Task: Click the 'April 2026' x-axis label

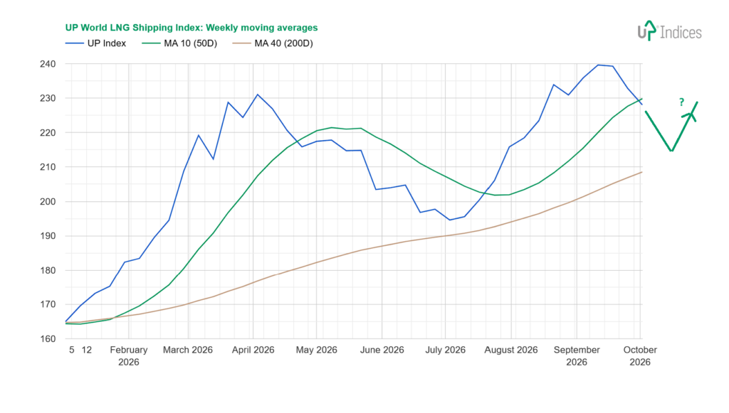Action: (253, 350)
